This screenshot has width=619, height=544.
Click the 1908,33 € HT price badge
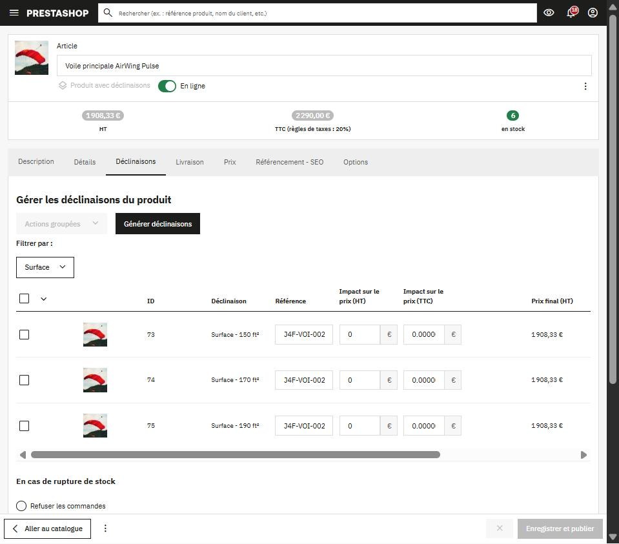click(x=103, y=116)
